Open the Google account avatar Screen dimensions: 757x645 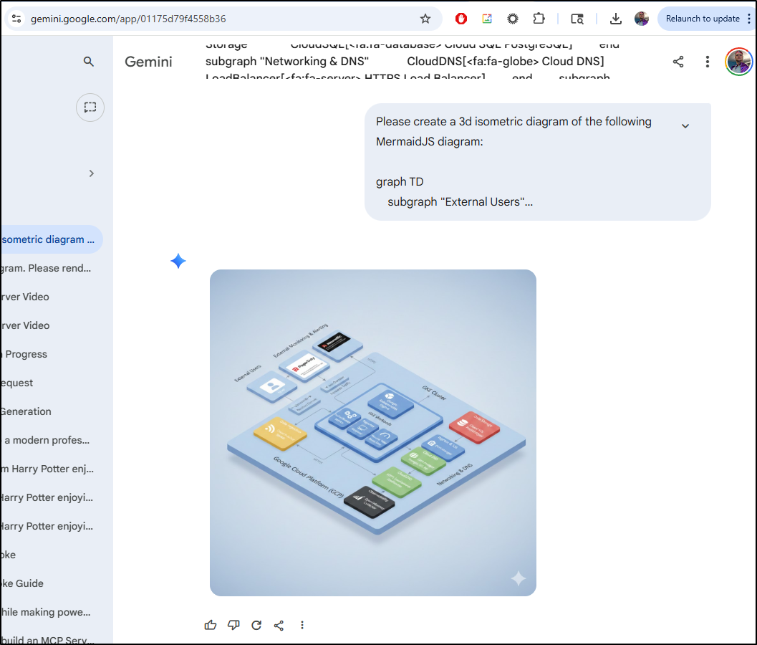[738, 62]
